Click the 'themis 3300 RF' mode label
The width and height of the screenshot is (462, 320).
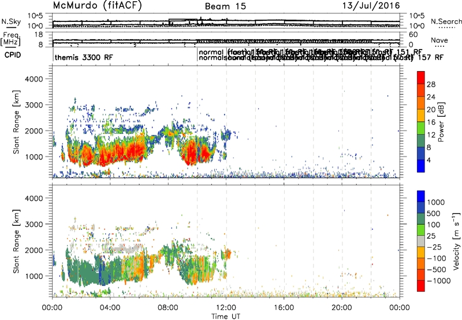[x=84, y=57]
